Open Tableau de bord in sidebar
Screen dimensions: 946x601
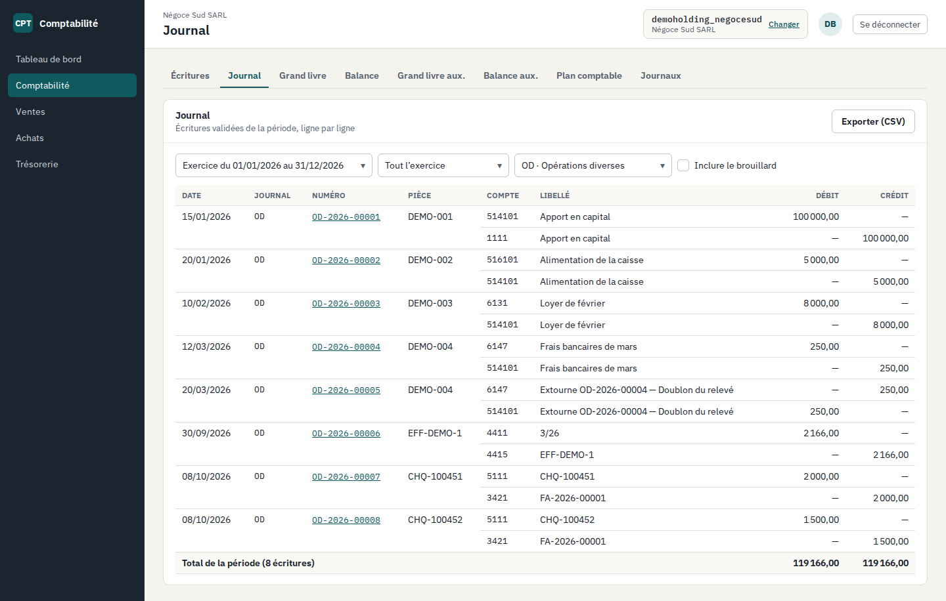click(x=72, y=59)
